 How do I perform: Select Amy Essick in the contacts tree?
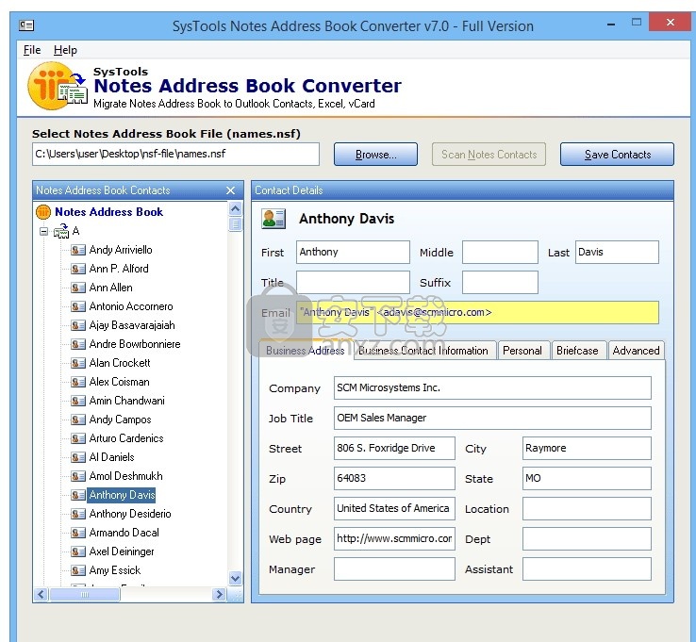tap(114, 570)
